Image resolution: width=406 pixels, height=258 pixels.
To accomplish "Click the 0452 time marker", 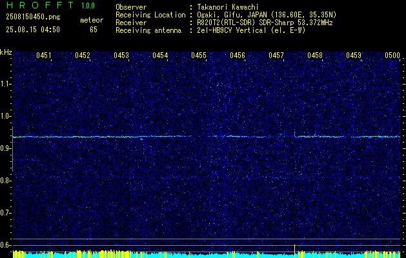I will point(83,55).
